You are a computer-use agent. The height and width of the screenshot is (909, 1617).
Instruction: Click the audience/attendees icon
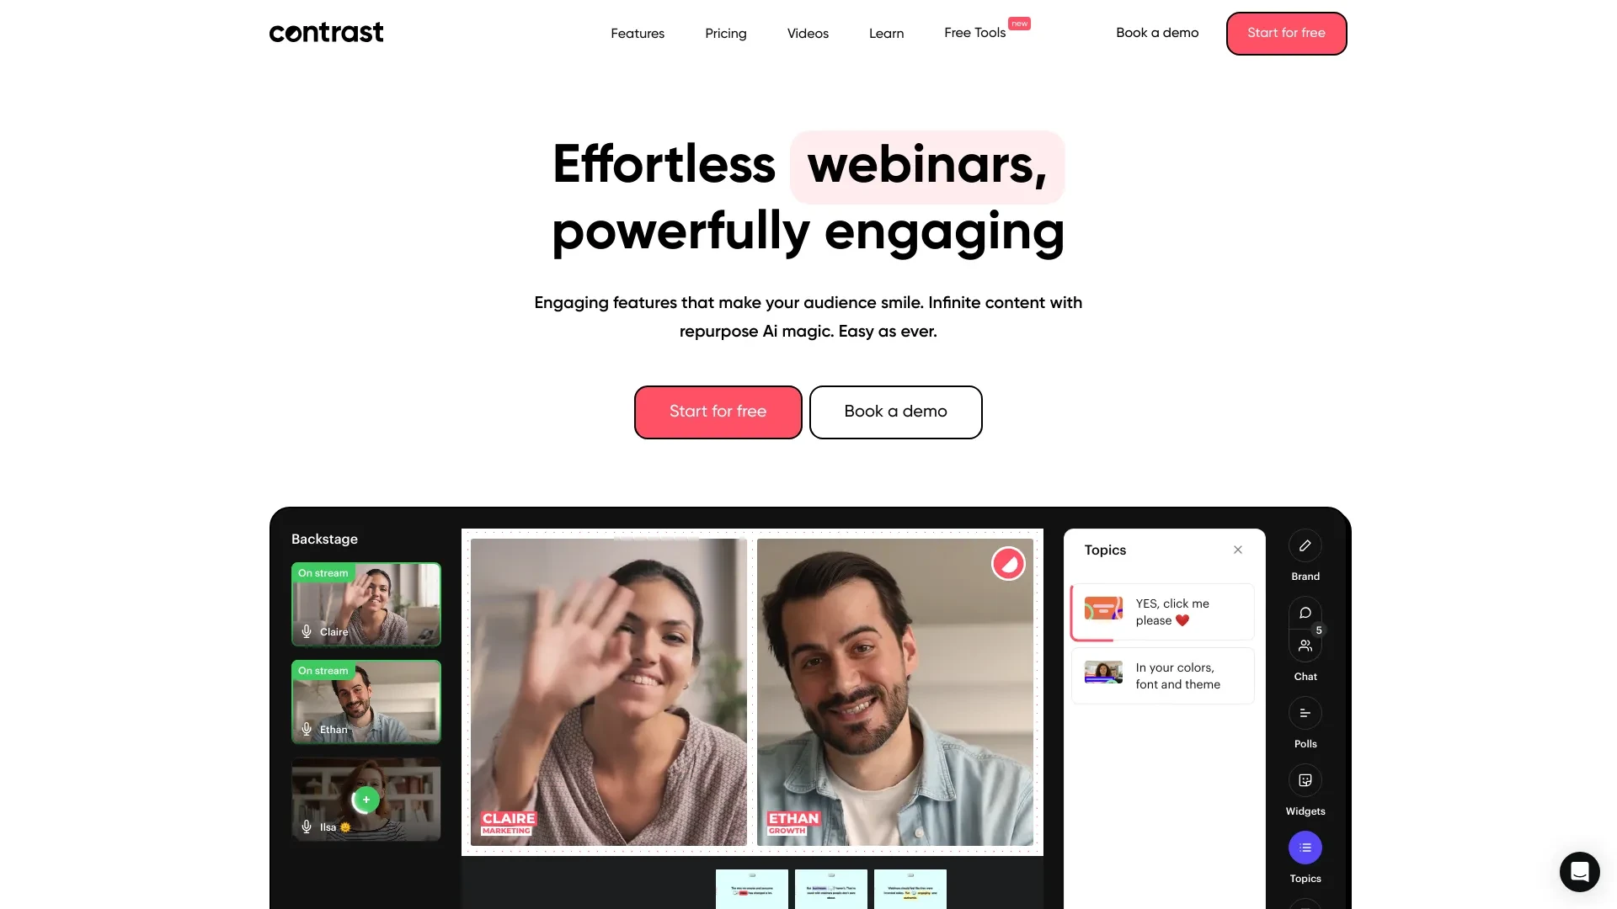point(1305,646)
